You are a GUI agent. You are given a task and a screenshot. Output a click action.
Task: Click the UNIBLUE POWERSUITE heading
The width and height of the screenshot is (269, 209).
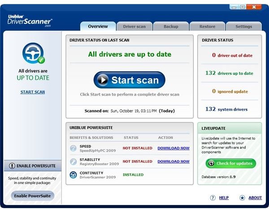91,128
